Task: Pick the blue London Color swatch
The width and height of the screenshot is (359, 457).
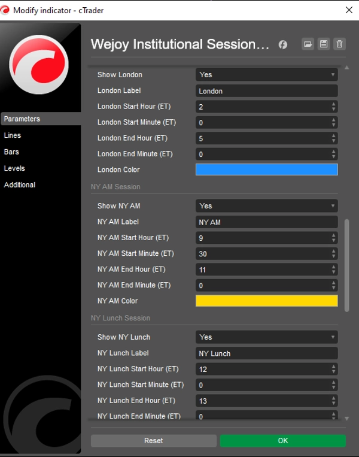Action: [x=266, y=170]
